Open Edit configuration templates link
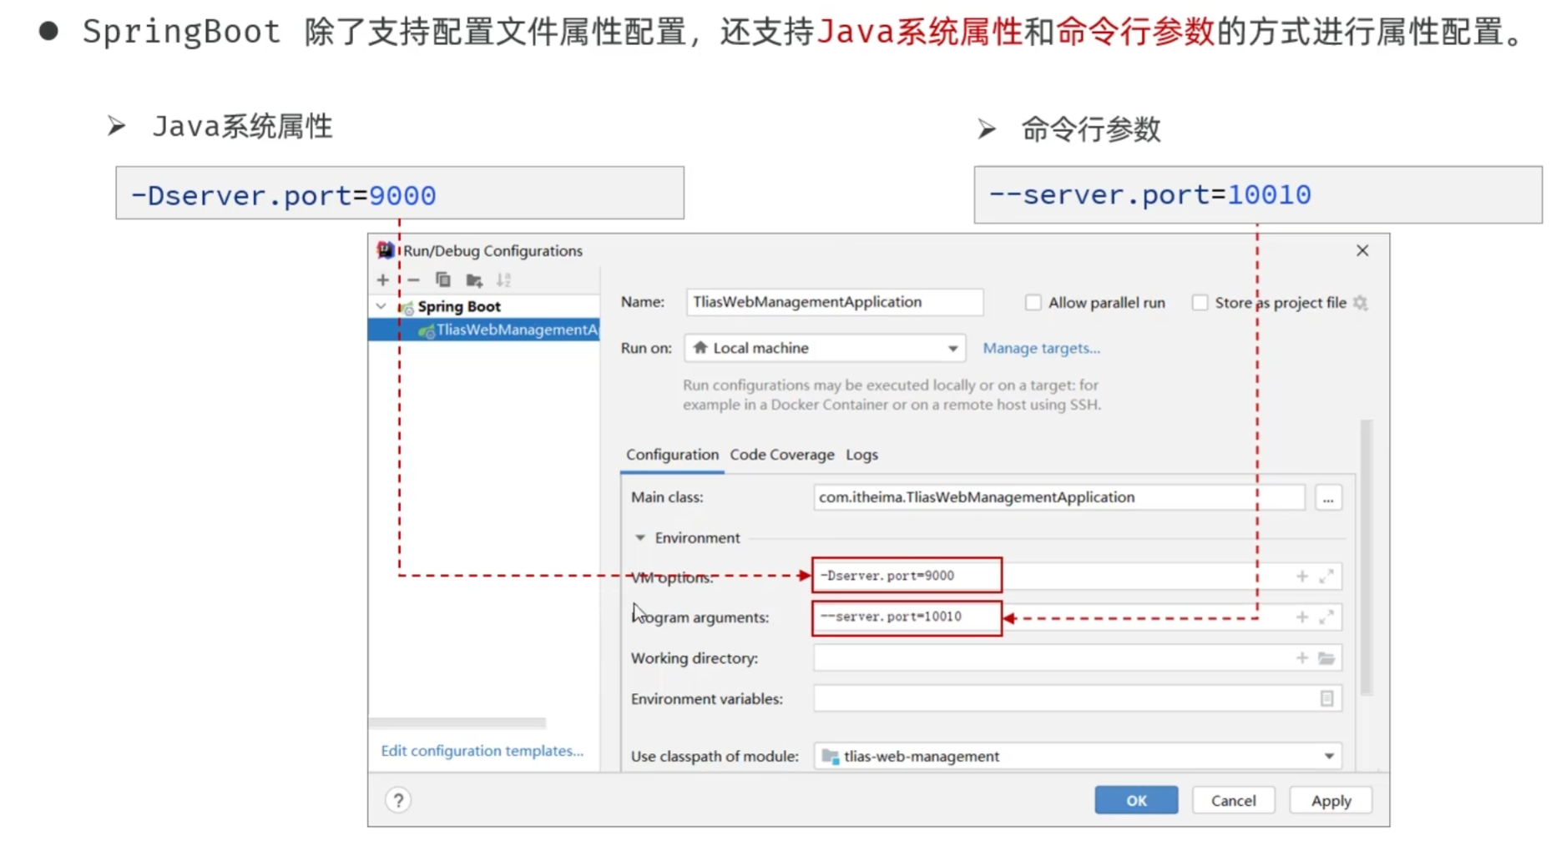Viewport: 1566px width, 856px height. [x=482, y=751]
